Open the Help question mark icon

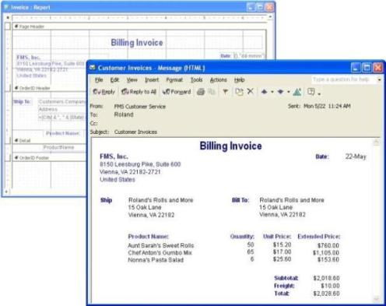pos(311,91)
